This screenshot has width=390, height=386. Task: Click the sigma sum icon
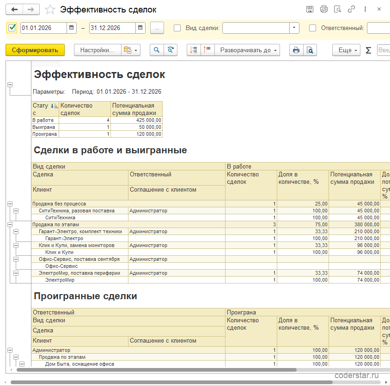[368, 50]
